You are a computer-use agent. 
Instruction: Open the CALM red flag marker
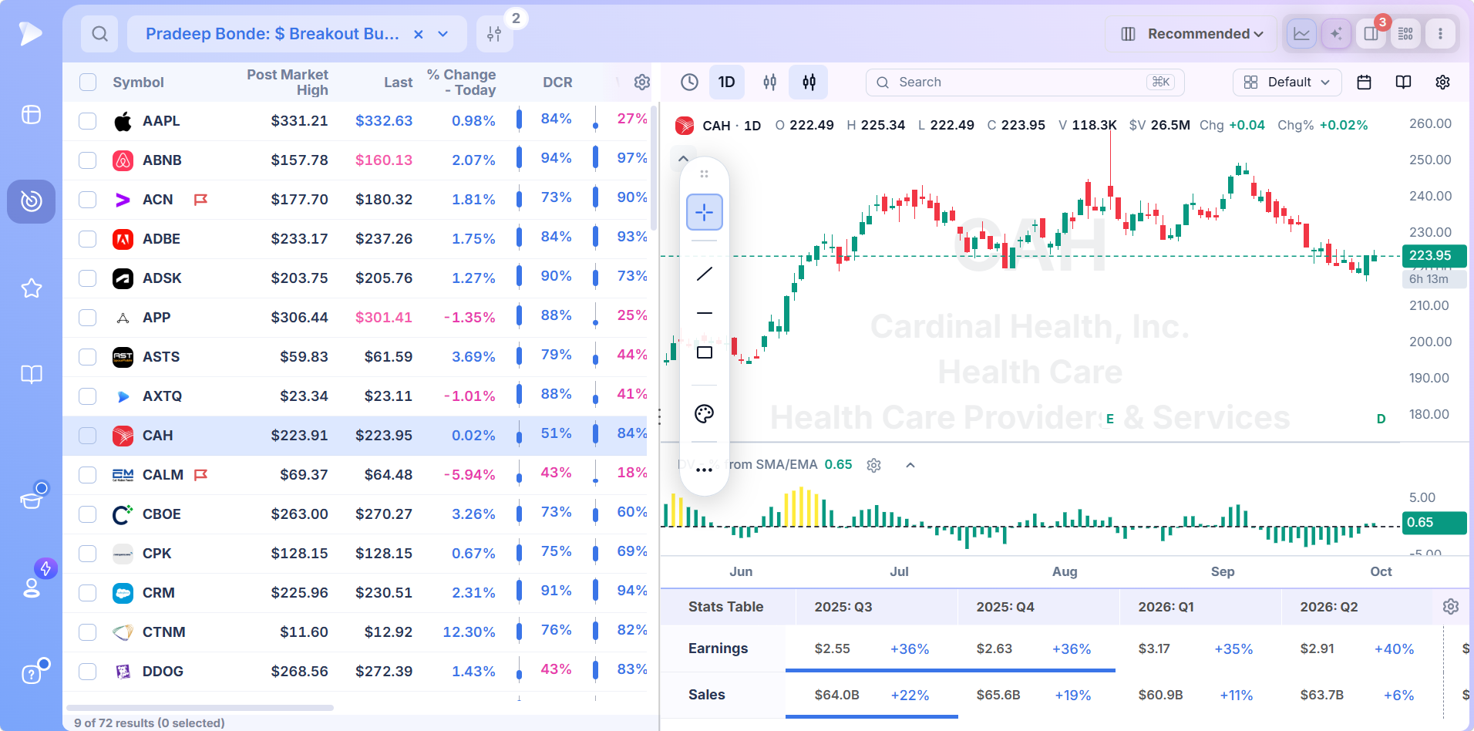click(200, 475)
